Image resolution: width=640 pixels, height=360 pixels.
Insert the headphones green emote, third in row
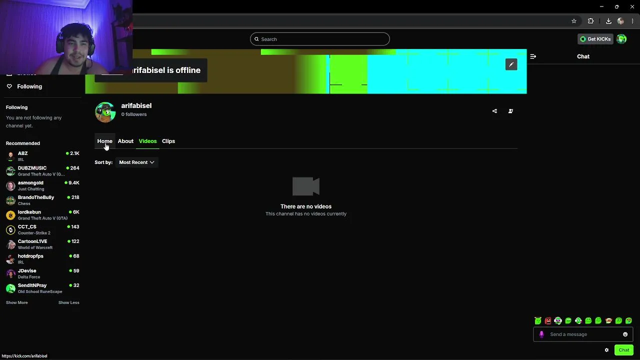click(x=558, y=320)
